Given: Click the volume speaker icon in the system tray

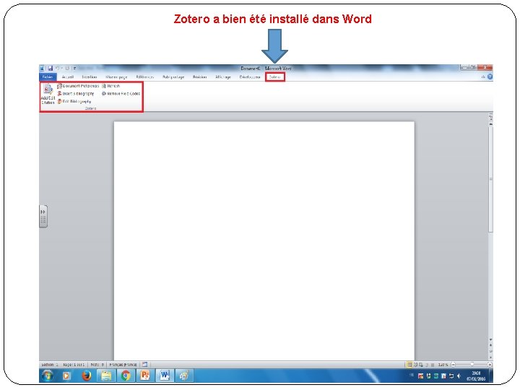Looking at the screenshot, I should 459,376.
